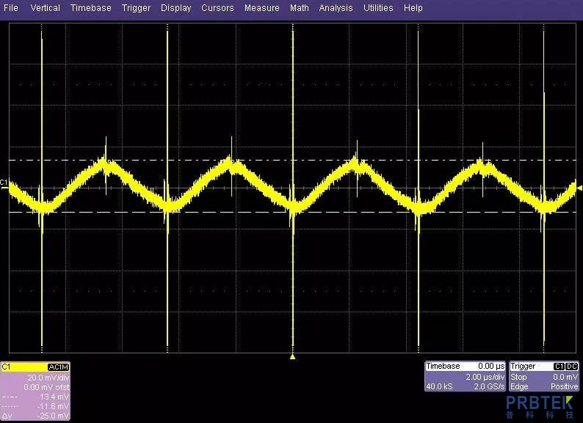
Task: Open the Display menu
Action: (x=176, y=8)
